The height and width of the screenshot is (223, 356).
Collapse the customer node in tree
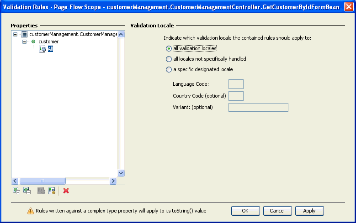tap(24, 41)
